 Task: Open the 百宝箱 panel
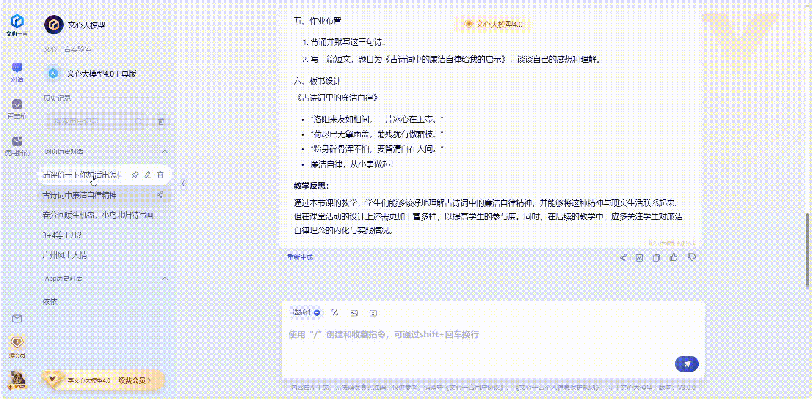17,109
